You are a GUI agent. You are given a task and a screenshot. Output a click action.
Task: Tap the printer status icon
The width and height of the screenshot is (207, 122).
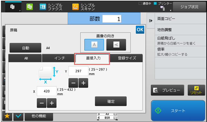click(162, 8)
